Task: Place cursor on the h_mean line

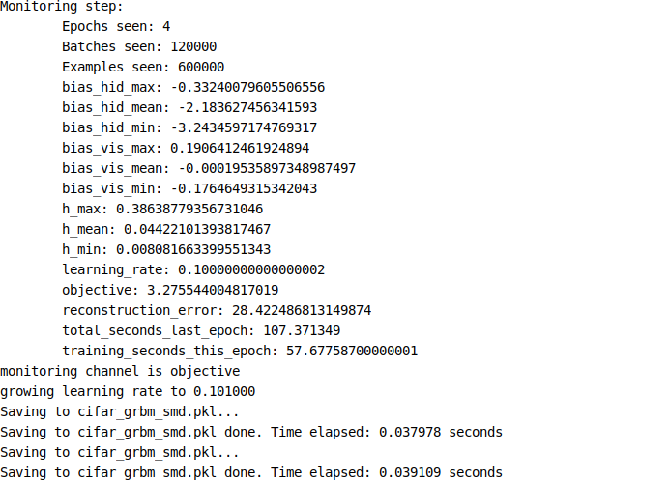Action: pyautogui.click(x=166, y=229)
